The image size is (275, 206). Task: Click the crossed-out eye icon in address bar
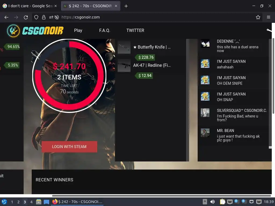tap(57, 17)
